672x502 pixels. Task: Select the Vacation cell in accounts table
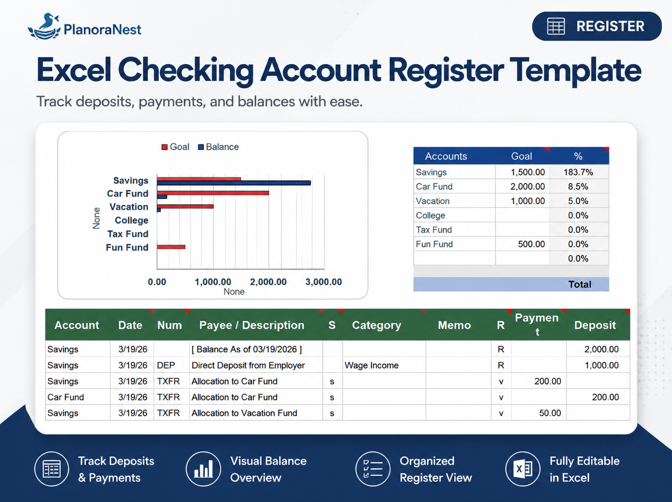(454, 201)
